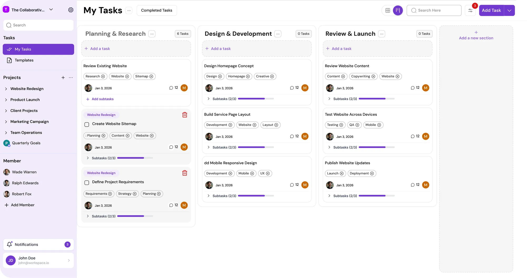Expand subtasks of Publish Website Updates

[x=329, y=196]
